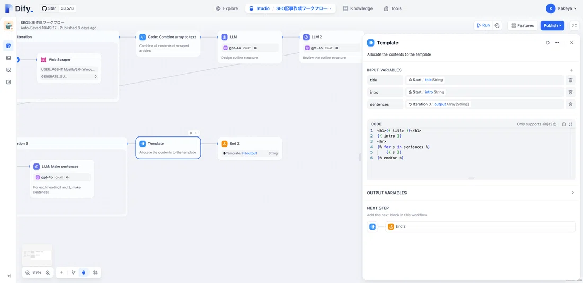Zoom out the workflow canvas
This screenshot has width=583, height=283.
tap(28, 272)
